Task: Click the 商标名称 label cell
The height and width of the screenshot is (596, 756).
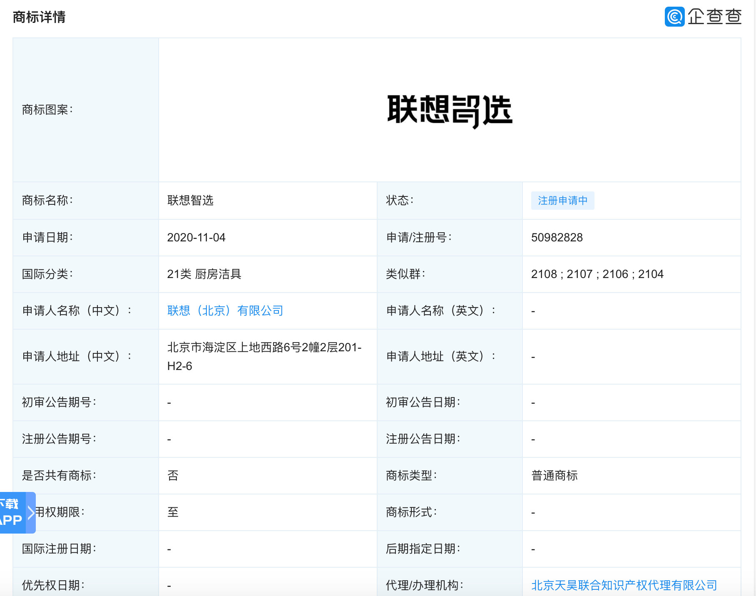Action: pos(86,201)
